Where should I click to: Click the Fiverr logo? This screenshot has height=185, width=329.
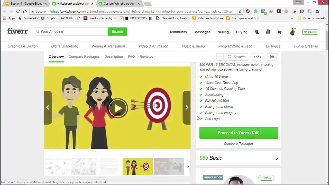point(17,31)
